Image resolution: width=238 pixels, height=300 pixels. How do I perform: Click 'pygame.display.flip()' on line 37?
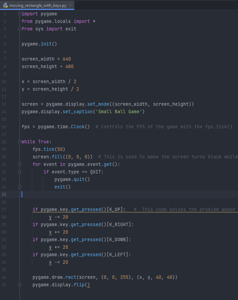61,285
